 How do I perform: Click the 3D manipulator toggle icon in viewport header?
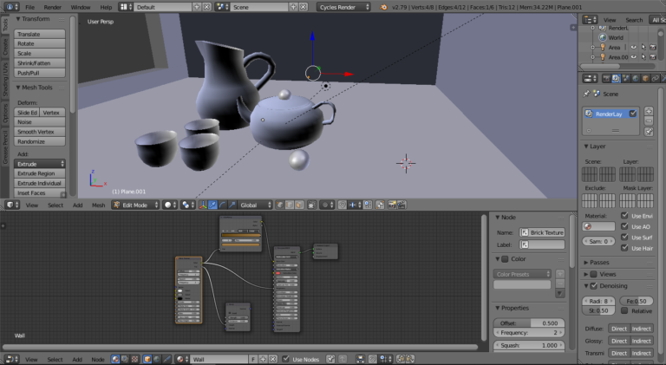(x=203, y=205)
